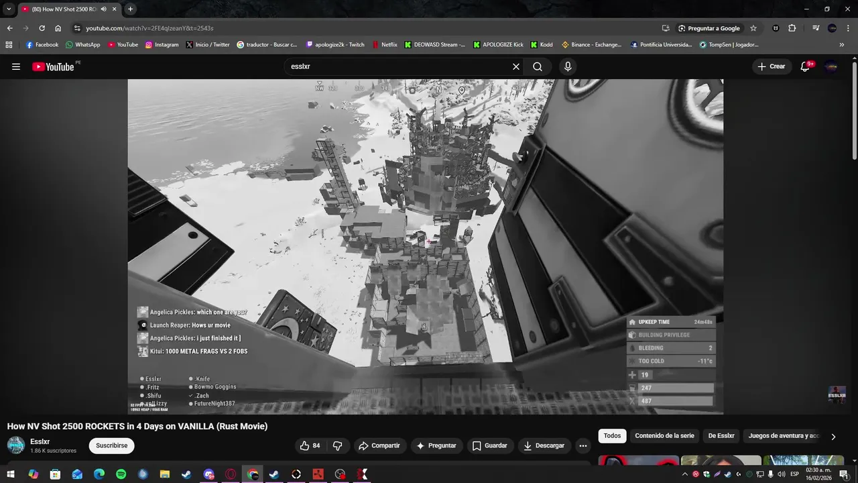Open the apologize2k Twitch bookmark
This screenshot has height=483, width=858.
tap(335, 45)
